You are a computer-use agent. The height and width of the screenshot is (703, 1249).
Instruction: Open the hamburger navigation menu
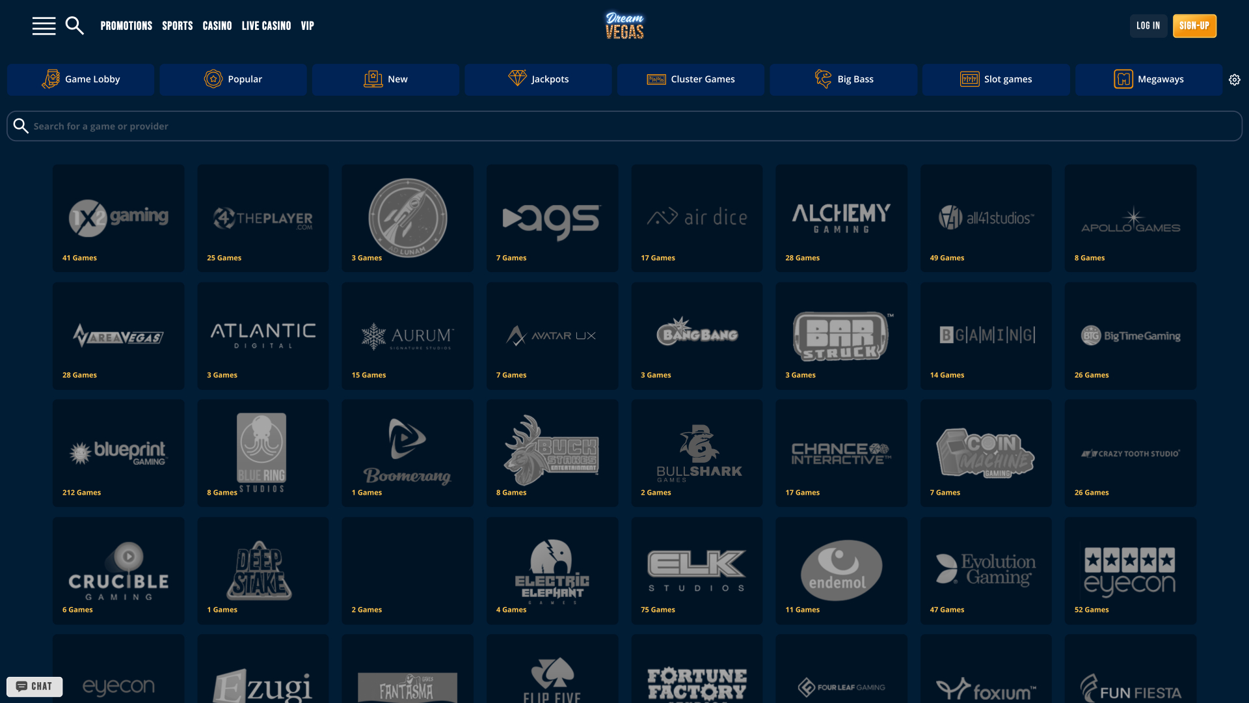pyautogui.click(x=44, y=25)
